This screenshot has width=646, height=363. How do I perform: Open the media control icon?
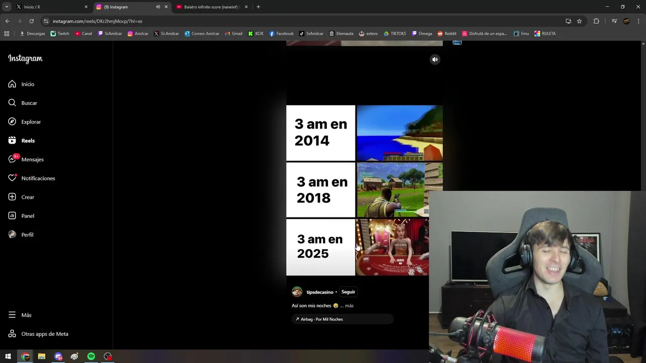tap(614, 21)
